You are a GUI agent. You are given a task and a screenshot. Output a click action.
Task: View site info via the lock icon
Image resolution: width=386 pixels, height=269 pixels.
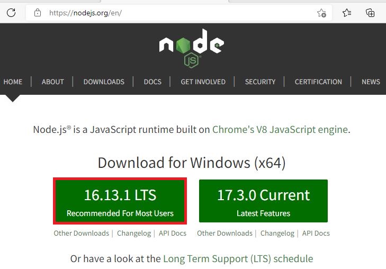(38, 13)
